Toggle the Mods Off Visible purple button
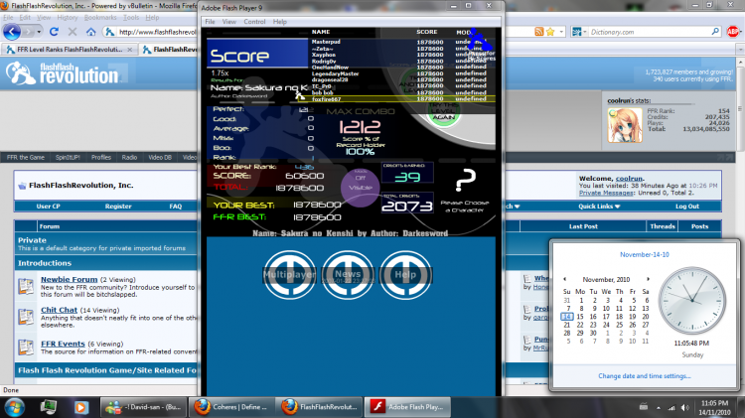745x418 pixels. pos(361,187)
